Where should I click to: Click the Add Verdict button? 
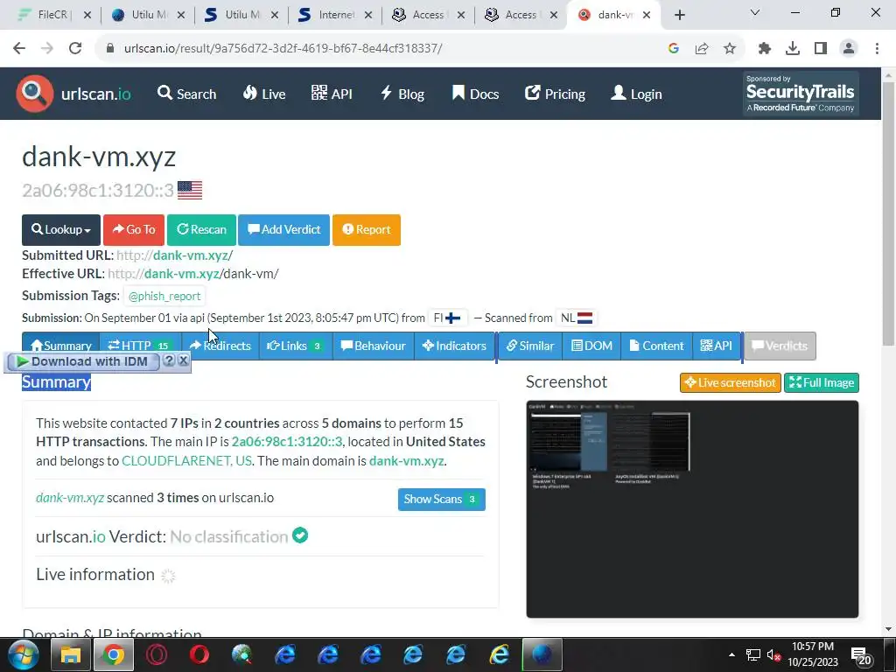click(283, 230)
